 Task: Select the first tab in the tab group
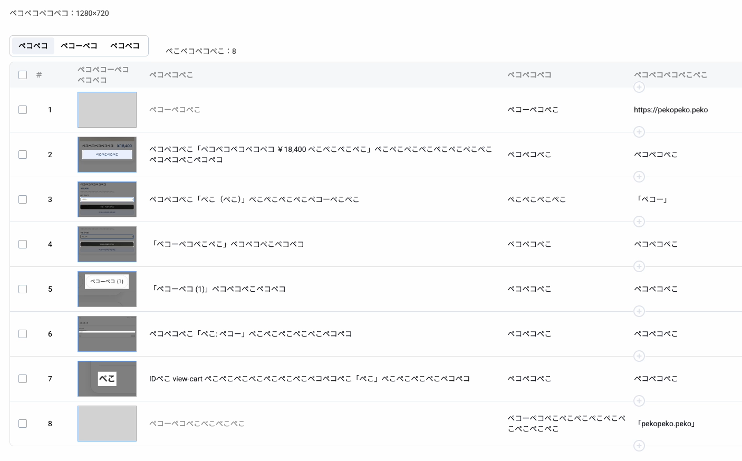coord(33,46)
